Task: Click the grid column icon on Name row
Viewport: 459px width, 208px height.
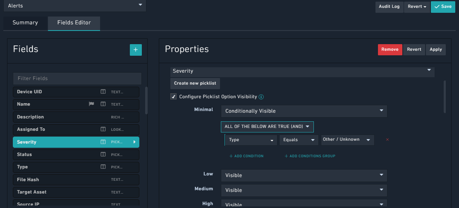Action: coord(103,104)
